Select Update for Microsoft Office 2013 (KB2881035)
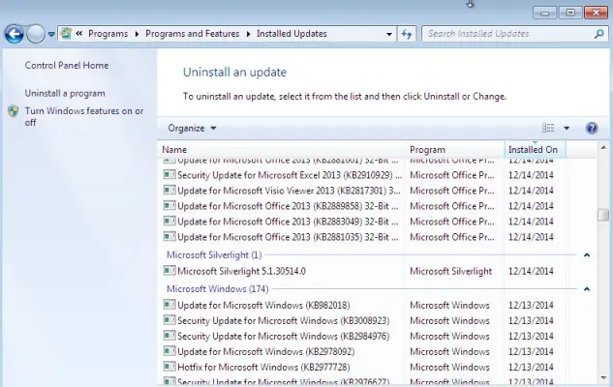Viewport: 613px width, 387px height. coord(288,237)
